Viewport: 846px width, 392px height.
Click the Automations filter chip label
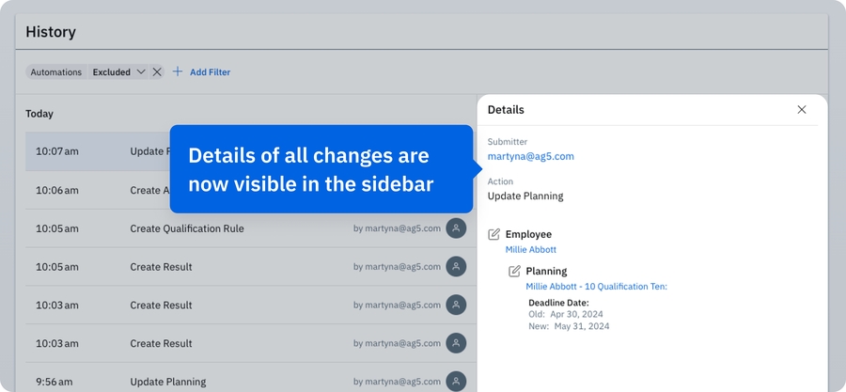click(56, 72)
